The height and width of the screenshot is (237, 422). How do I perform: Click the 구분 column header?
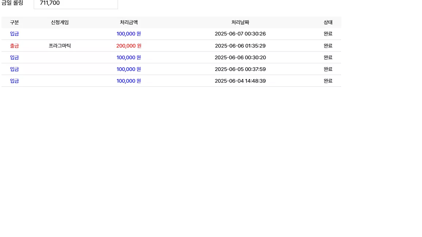coord(14,22)
